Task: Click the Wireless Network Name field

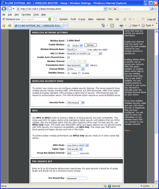Action: coord(77,50)
